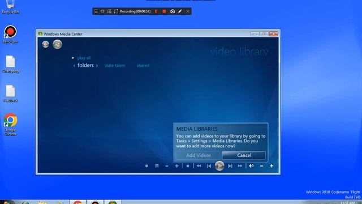The image size is (362, 204).
Task: Skip forward to next track
Action: [230, 166]
